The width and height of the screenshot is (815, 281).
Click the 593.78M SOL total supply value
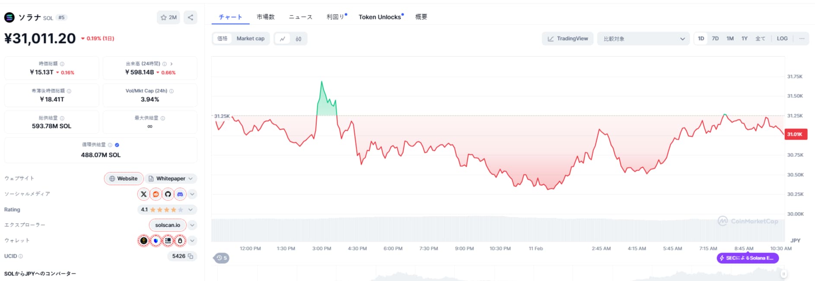tap(51, 126)
